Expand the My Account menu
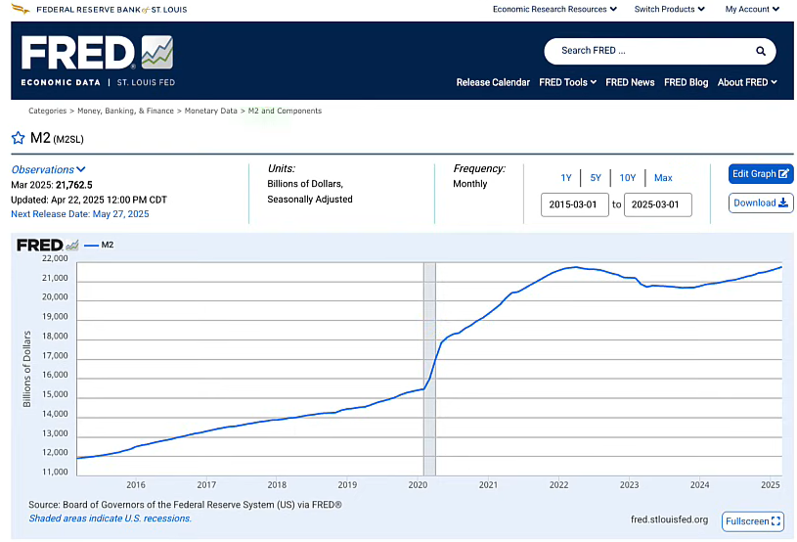The image size is (797, 542). (x=752, y=9)
